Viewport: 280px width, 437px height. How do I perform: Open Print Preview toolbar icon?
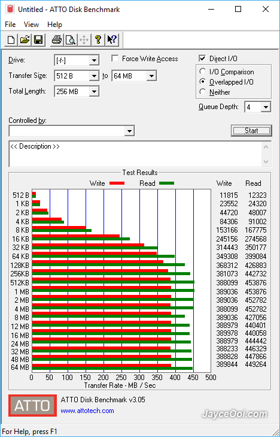[x=71, y=40]
